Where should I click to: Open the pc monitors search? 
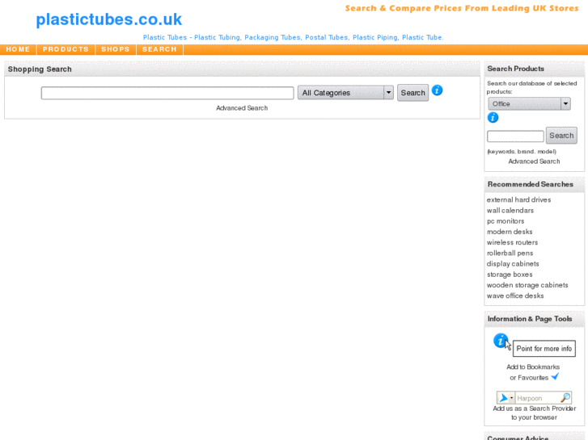click(506, 221)
